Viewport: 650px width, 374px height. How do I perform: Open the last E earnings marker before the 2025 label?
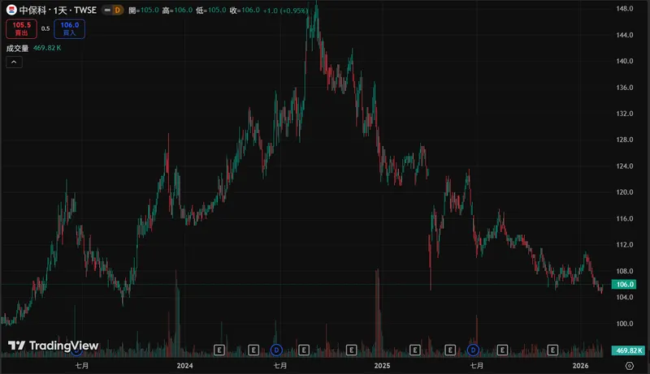click(352, 350)
